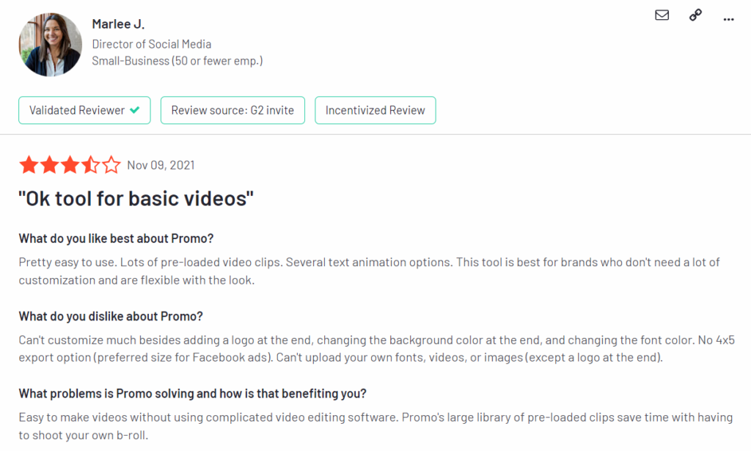
Task: Click the second filled rating star
Action: tap(49, 165)
